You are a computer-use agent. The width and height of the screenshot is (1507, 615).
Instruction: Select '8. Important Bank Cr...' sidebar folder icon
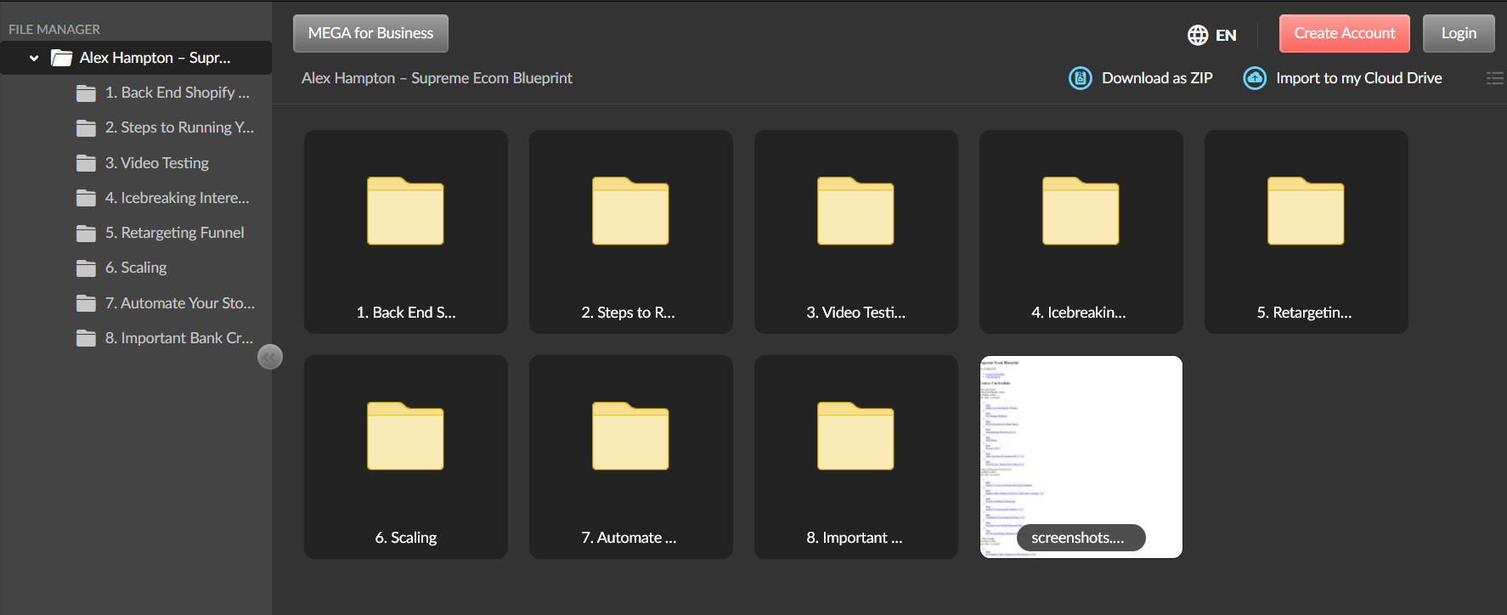click(x=86, y=338)
